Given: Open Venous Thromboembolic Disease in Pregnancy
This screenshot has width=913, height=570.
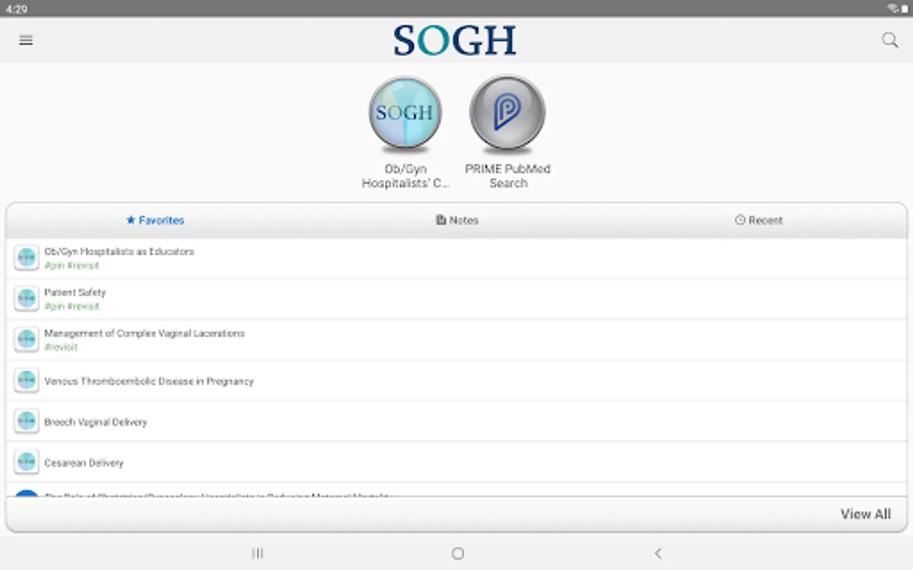Looking at the screenshot, I should point(456,381).
